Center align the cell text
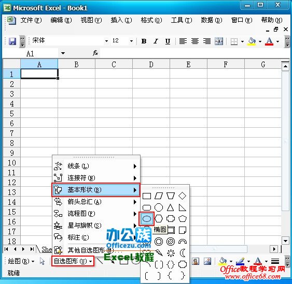Image resolution: width=292 pixels, height=284 pixels. click(x=195, y=41)
